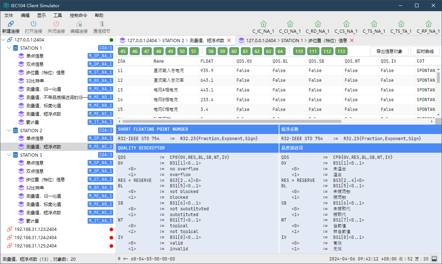The image size is (442, 264).
Task: Toggle the green 113 type filter tag
Action: [341, 52]
